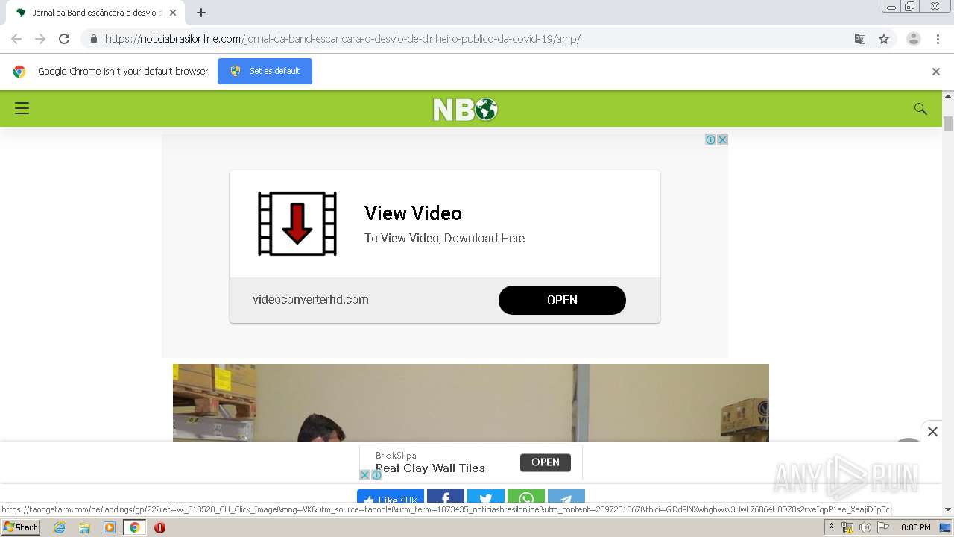Close the Jornal da Band tab
The height and width of the screenshot is (537, 954).
click(172, 13)
